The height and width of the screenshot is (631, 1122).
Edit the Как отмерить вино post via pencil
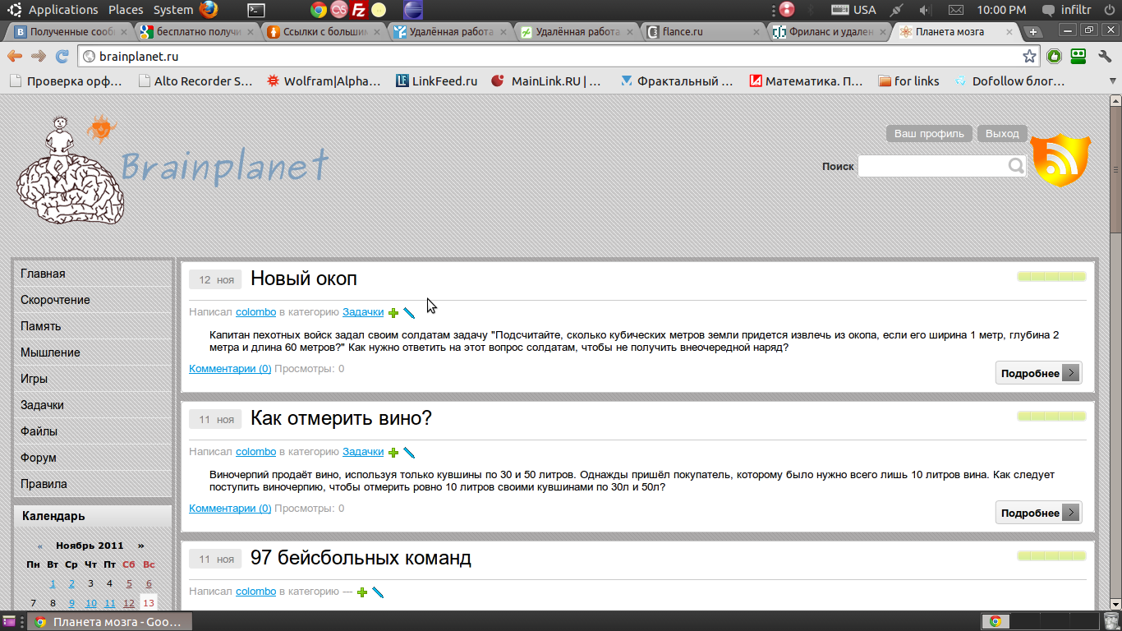409,453
